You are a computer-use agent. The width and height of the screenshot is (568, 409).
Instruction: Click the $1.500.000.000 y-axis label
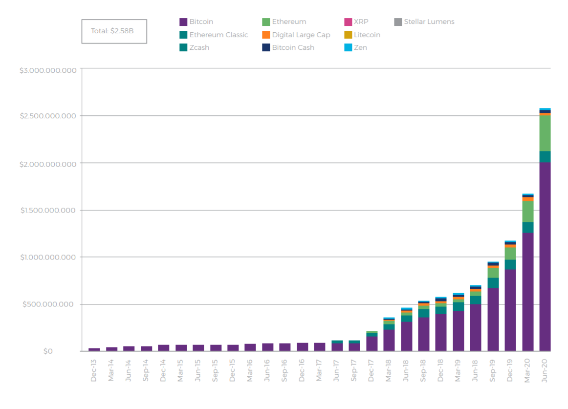pyautogui.click(x=48, y=211)
